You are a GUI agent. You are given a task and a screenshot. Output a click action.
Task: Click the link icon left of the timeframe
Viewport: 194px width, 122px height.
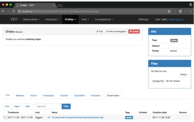(5, 117)
